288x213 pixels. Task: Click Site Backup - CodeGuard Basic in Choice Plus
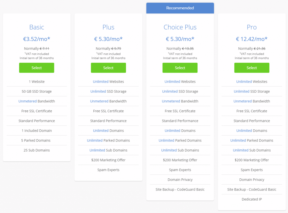[180, 189]
